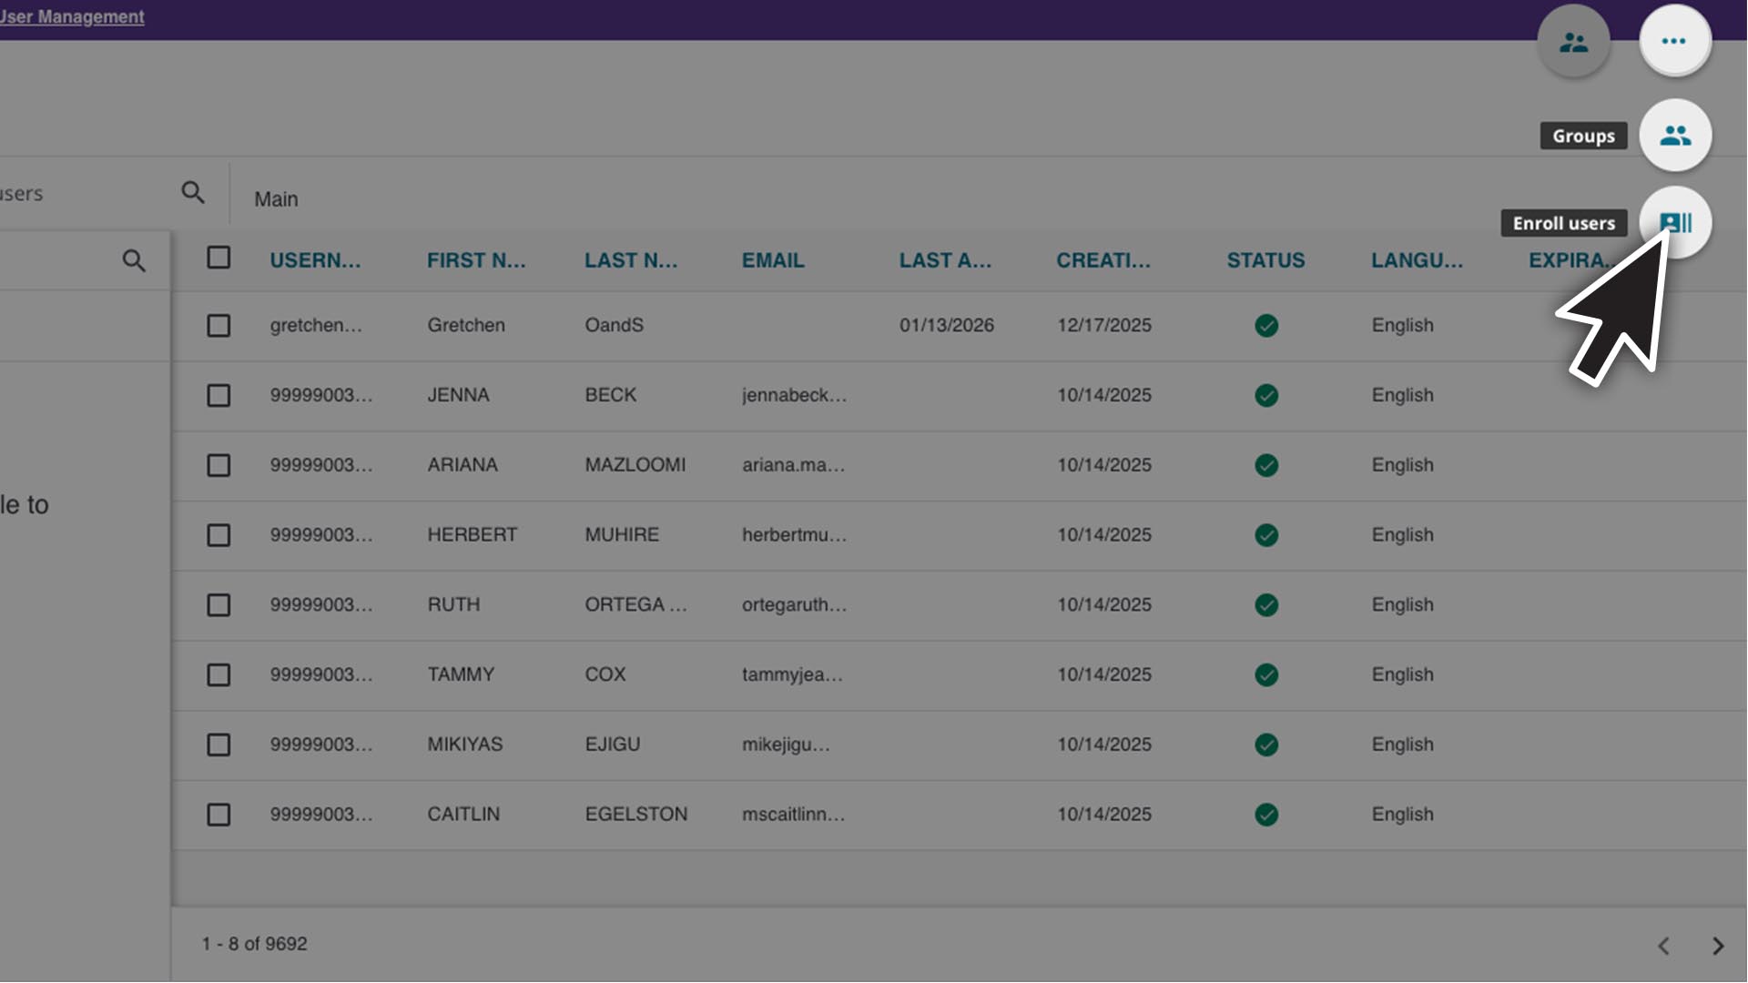Select the Main branch label
Viewport: 1748px width, 983px height.
[x=276, y=199]
